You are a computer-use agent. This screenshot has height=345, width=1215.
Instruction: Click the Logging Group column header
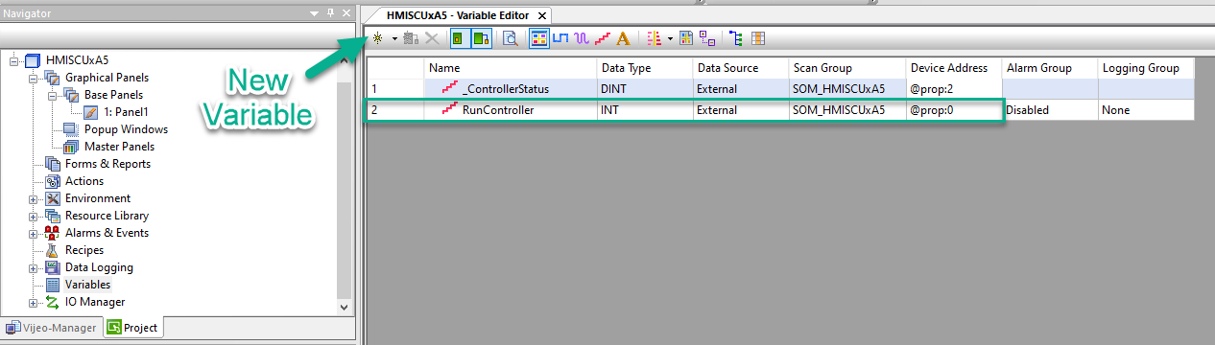coord(1146,68)
